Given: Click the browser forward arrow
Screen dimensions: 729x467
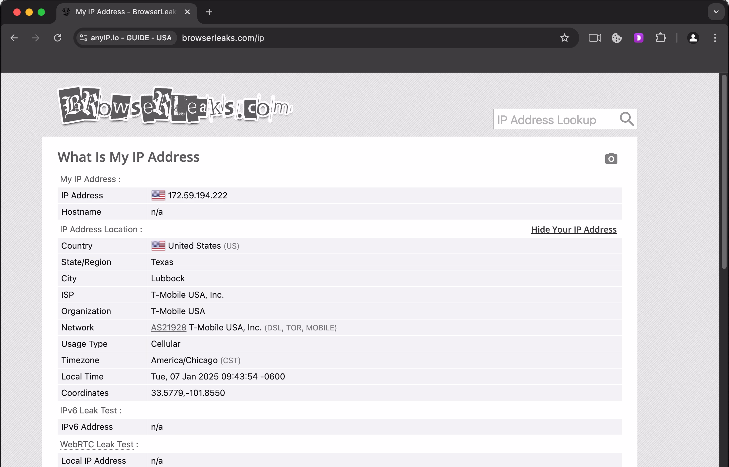Looking at the screenshot, I should tap(36, 38).
